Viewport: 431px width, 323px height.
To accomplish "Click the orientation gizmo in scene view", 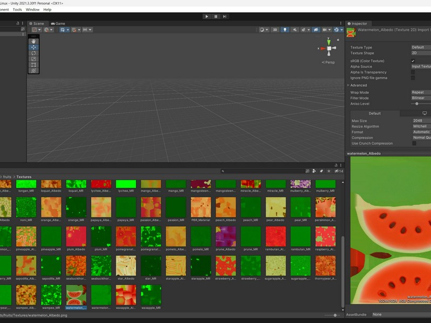I will pyautogui.click(x=329, y=48).
